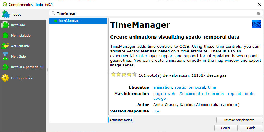Open the animation tag link

click(162, 87)
